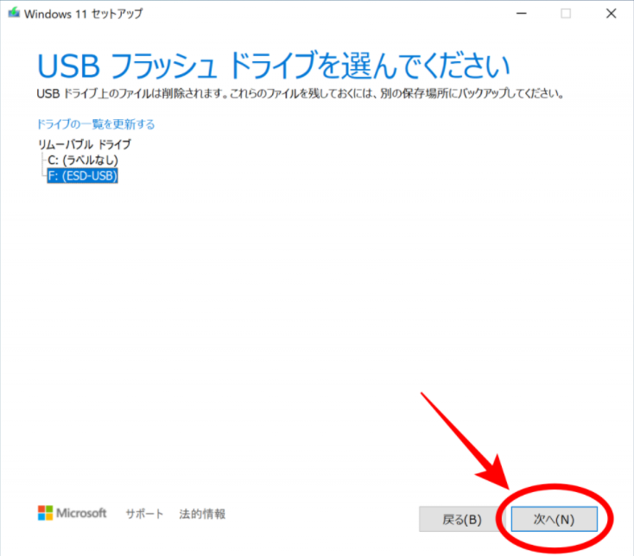This screenshot has width=634, height=556.
Task: Close the Windows 11 setup window
Action: [x=611, y=13]
